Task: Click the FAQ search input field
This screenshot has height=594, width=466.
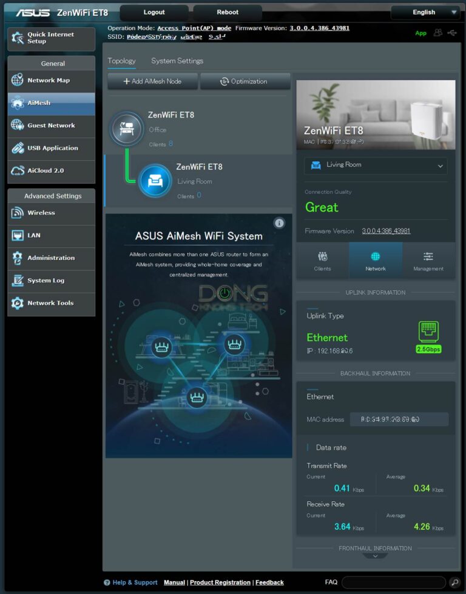Action: click(x=393, y=582)
